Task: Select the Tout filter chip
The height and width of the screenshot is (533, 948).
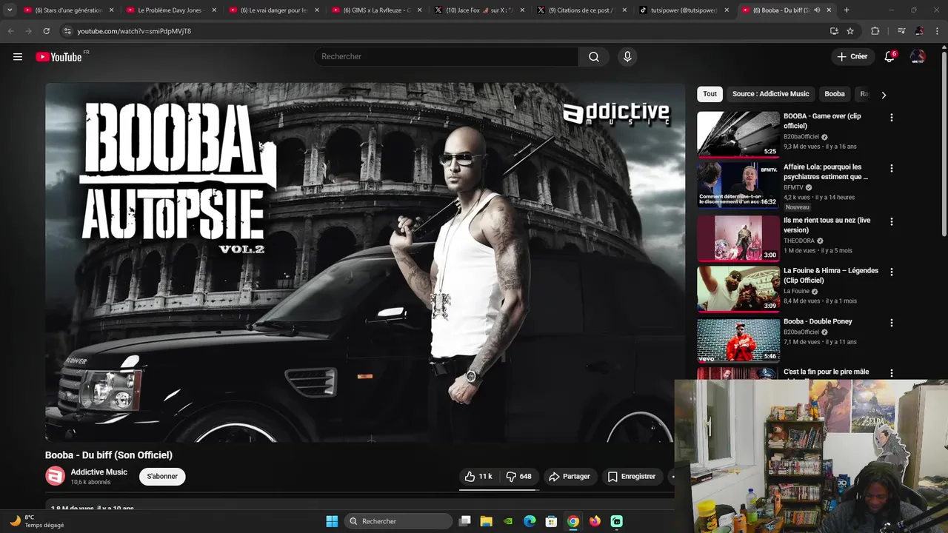Action: [x=710, y=94]
